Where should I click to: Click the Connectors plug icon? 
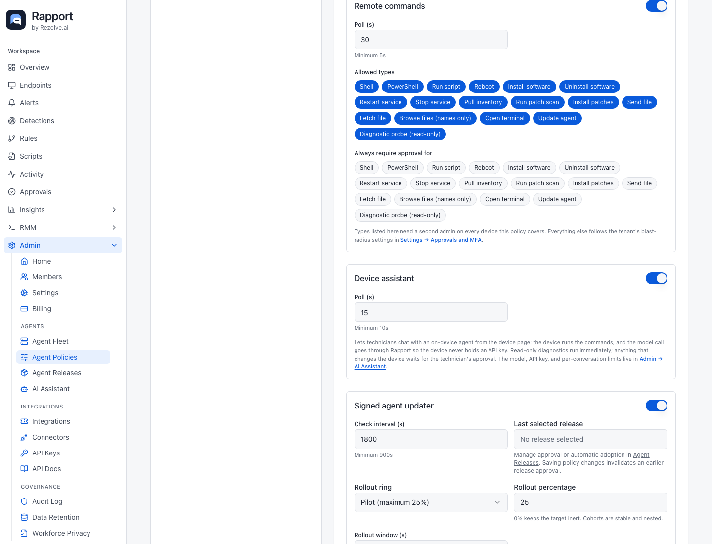24,437
